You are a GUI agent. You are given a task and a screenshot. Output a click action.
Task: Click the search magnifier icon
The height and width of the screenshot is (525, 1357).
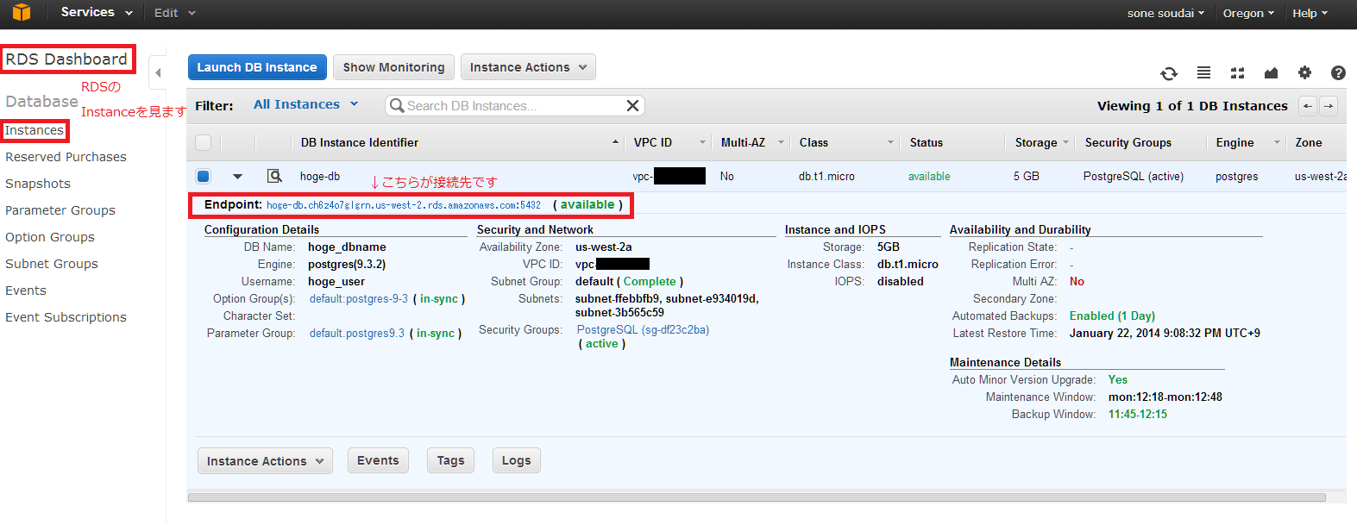click(x=397, y=105)
